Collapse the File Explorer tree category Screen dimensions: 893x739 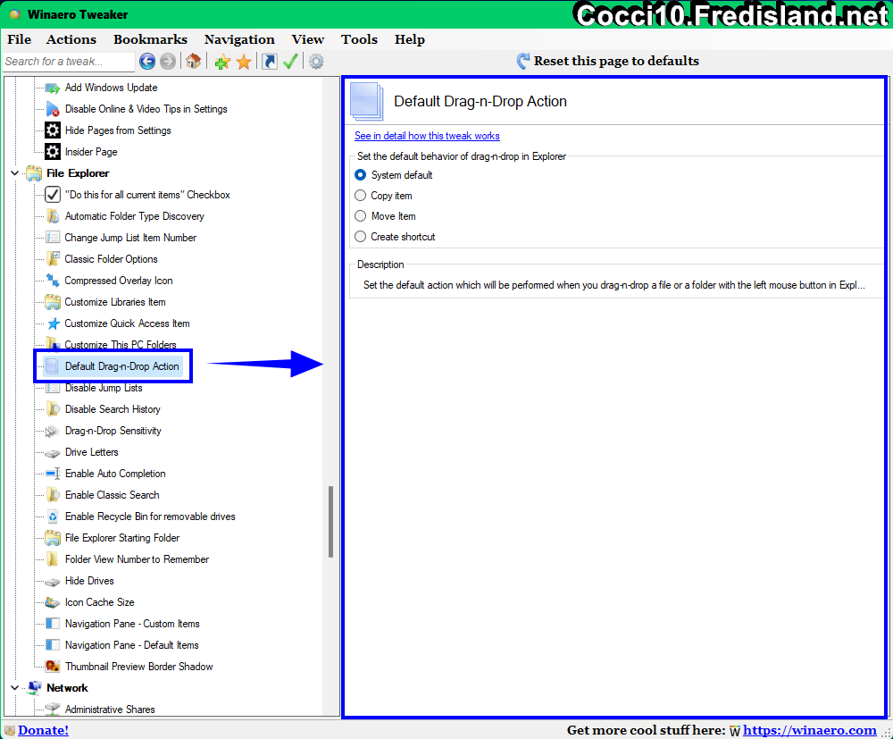point(15,173)
